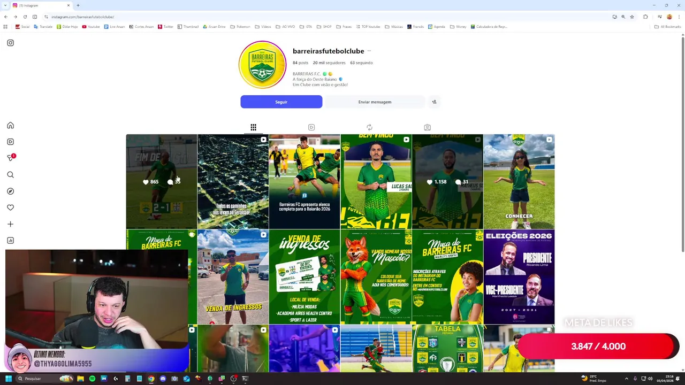Open the barreirasfutebolclube profile picture
The height and width of the screenshot is (385, 685).
[x=262, y=65]
